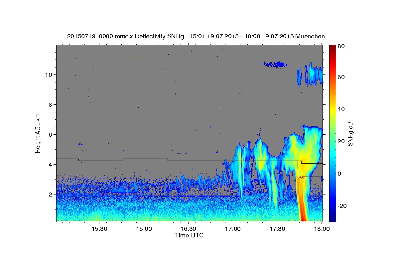
Task: Click the 16:00 time tick label
Action: (144, 229)
